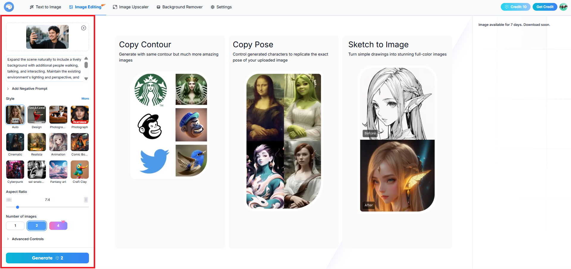
Task: Show More styles
Action: 85,99
